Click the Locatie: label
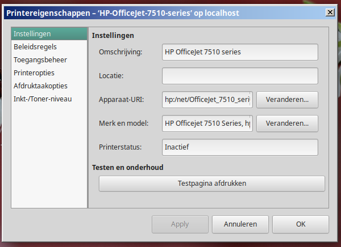Screen dimensions: 341x247 point(111,76)
